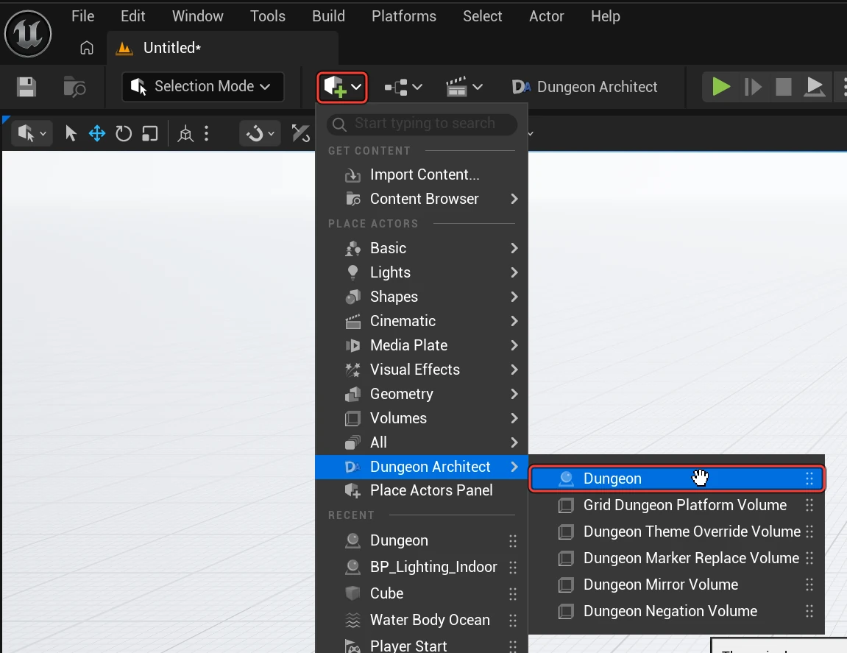Open the Help menu
This screenshot has width=847, height=653.
[x=605, y=16]
